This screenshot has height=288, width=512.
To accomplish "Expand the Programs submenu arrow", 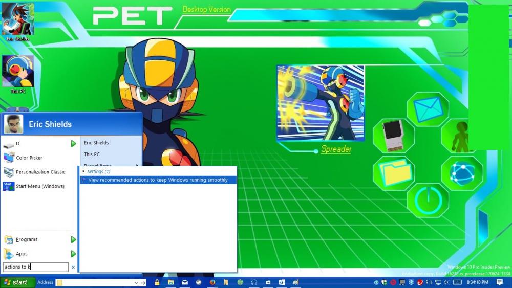I will [73, 239].
